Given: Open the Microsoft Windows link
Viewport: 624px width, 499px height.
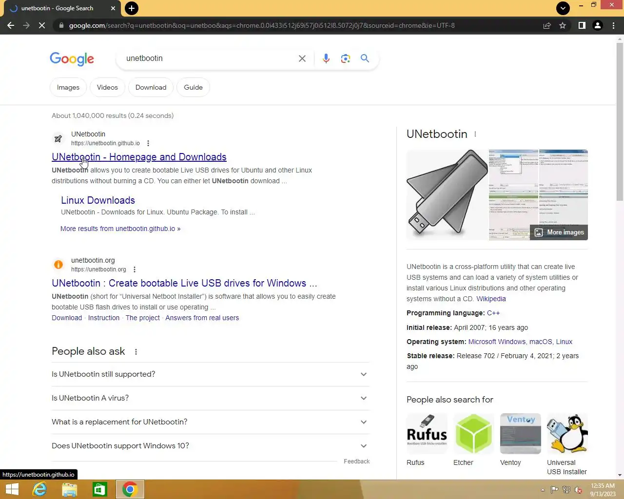Looking at the screenshot, I should [x=497, y=342].
